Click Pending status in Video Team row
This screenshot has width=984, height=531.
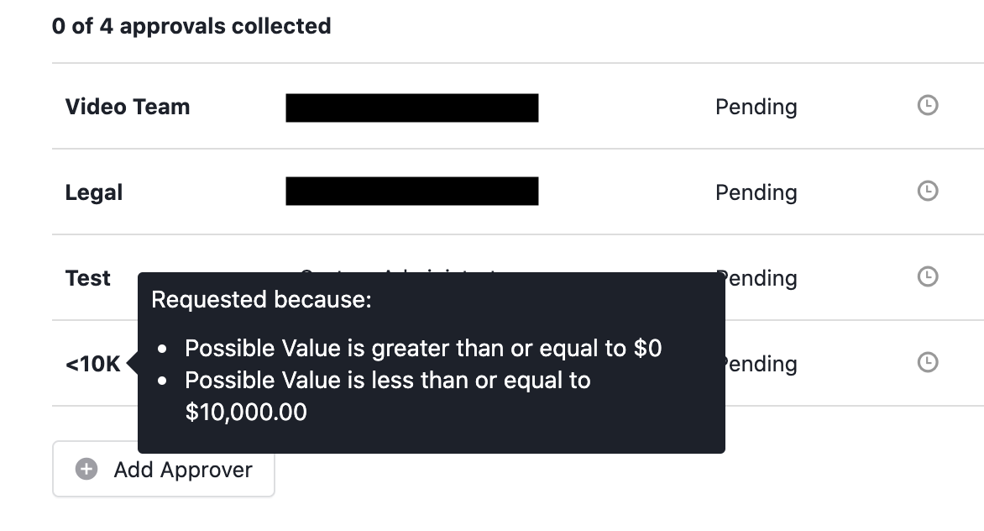click(756, 108)
